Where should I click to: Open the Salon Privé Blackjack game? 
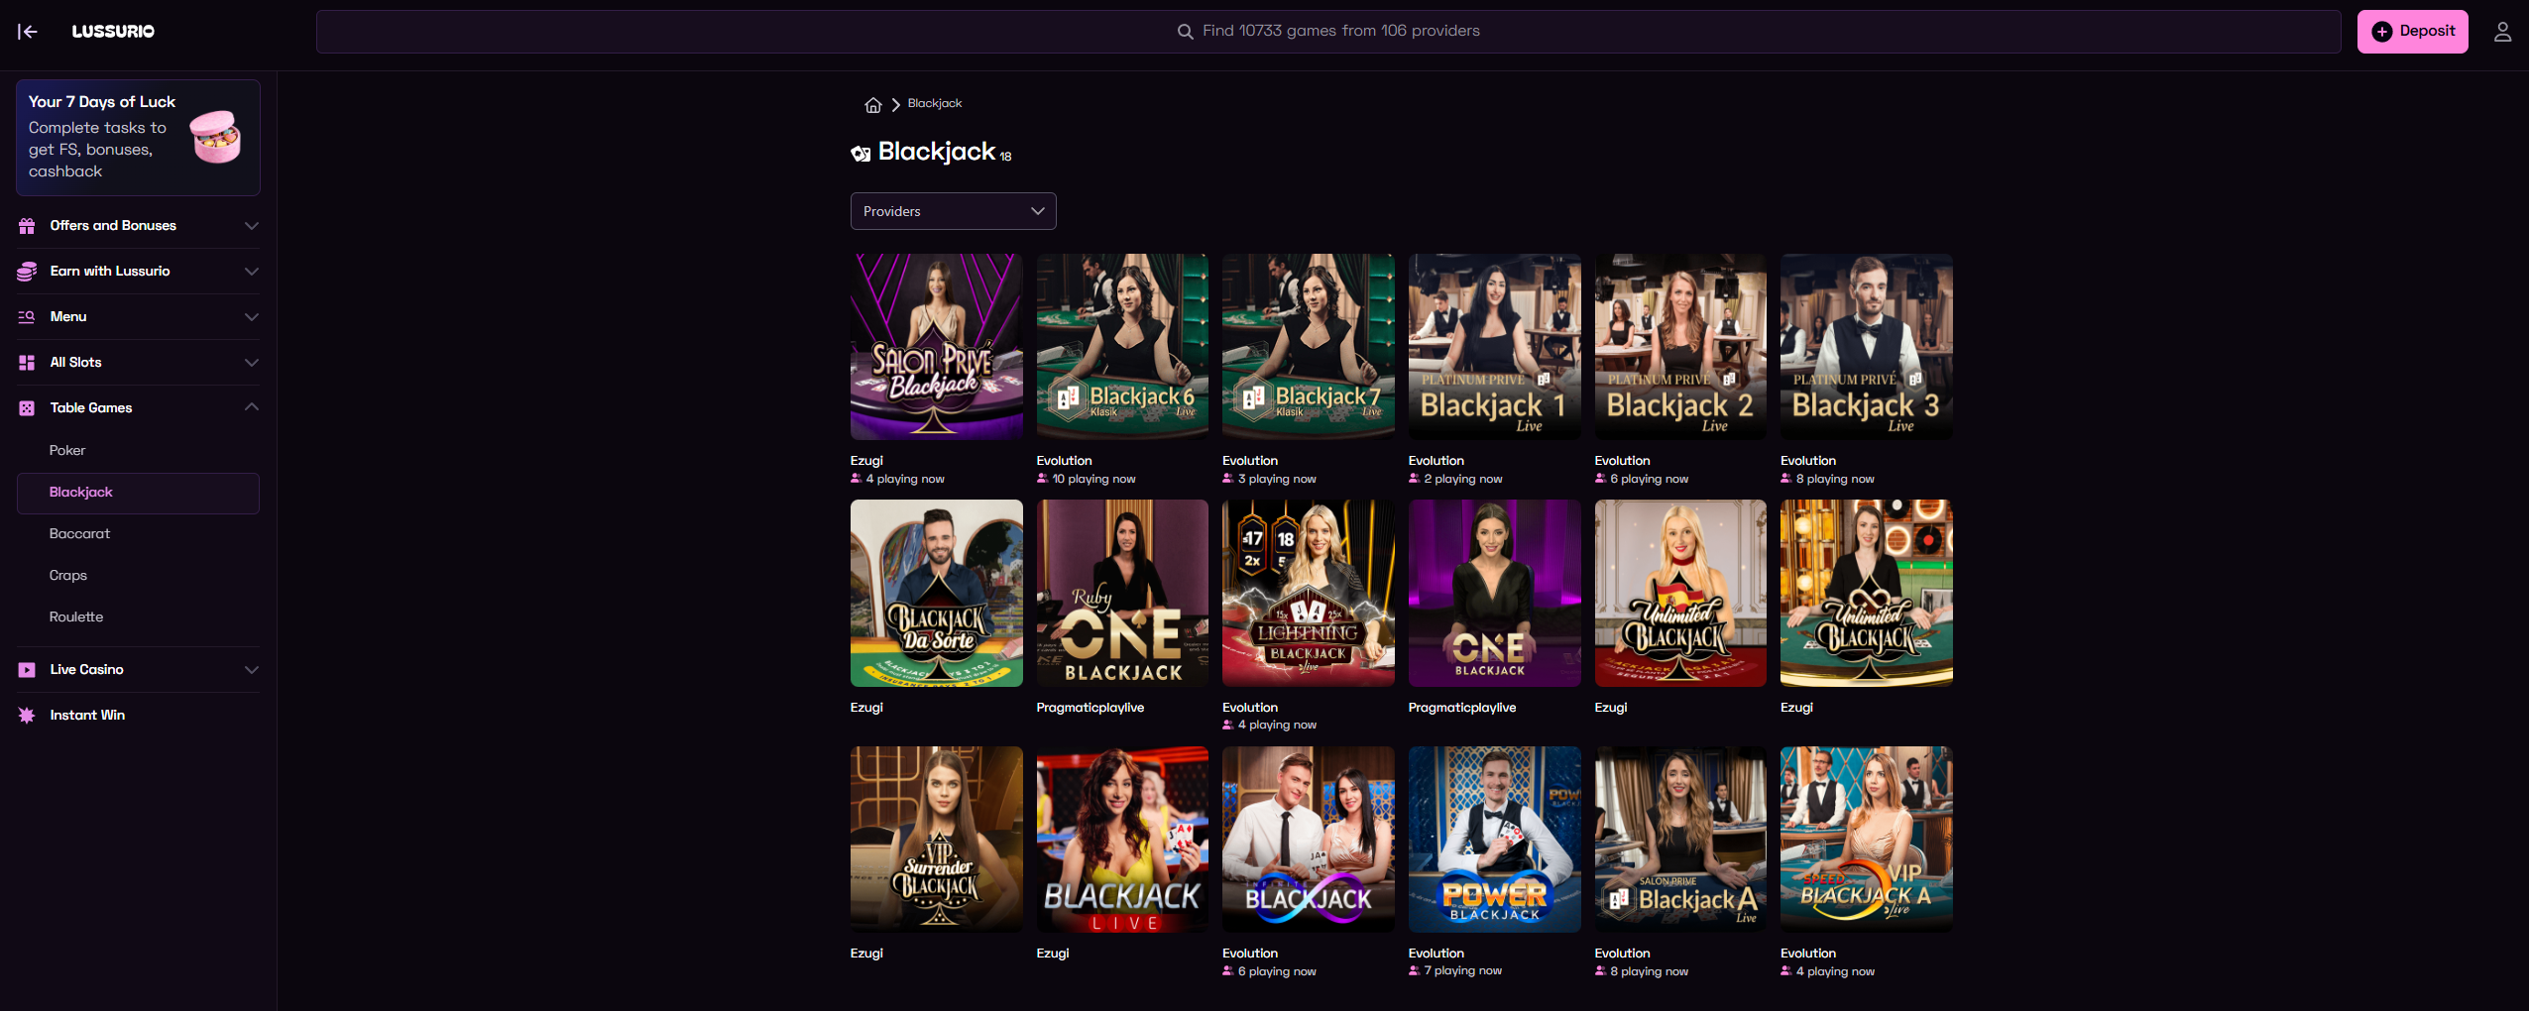click(936, 347)
